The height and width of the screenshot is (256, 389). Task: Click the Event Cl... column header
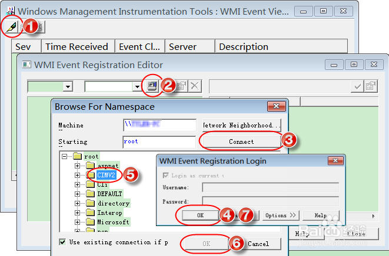[140, 46]
